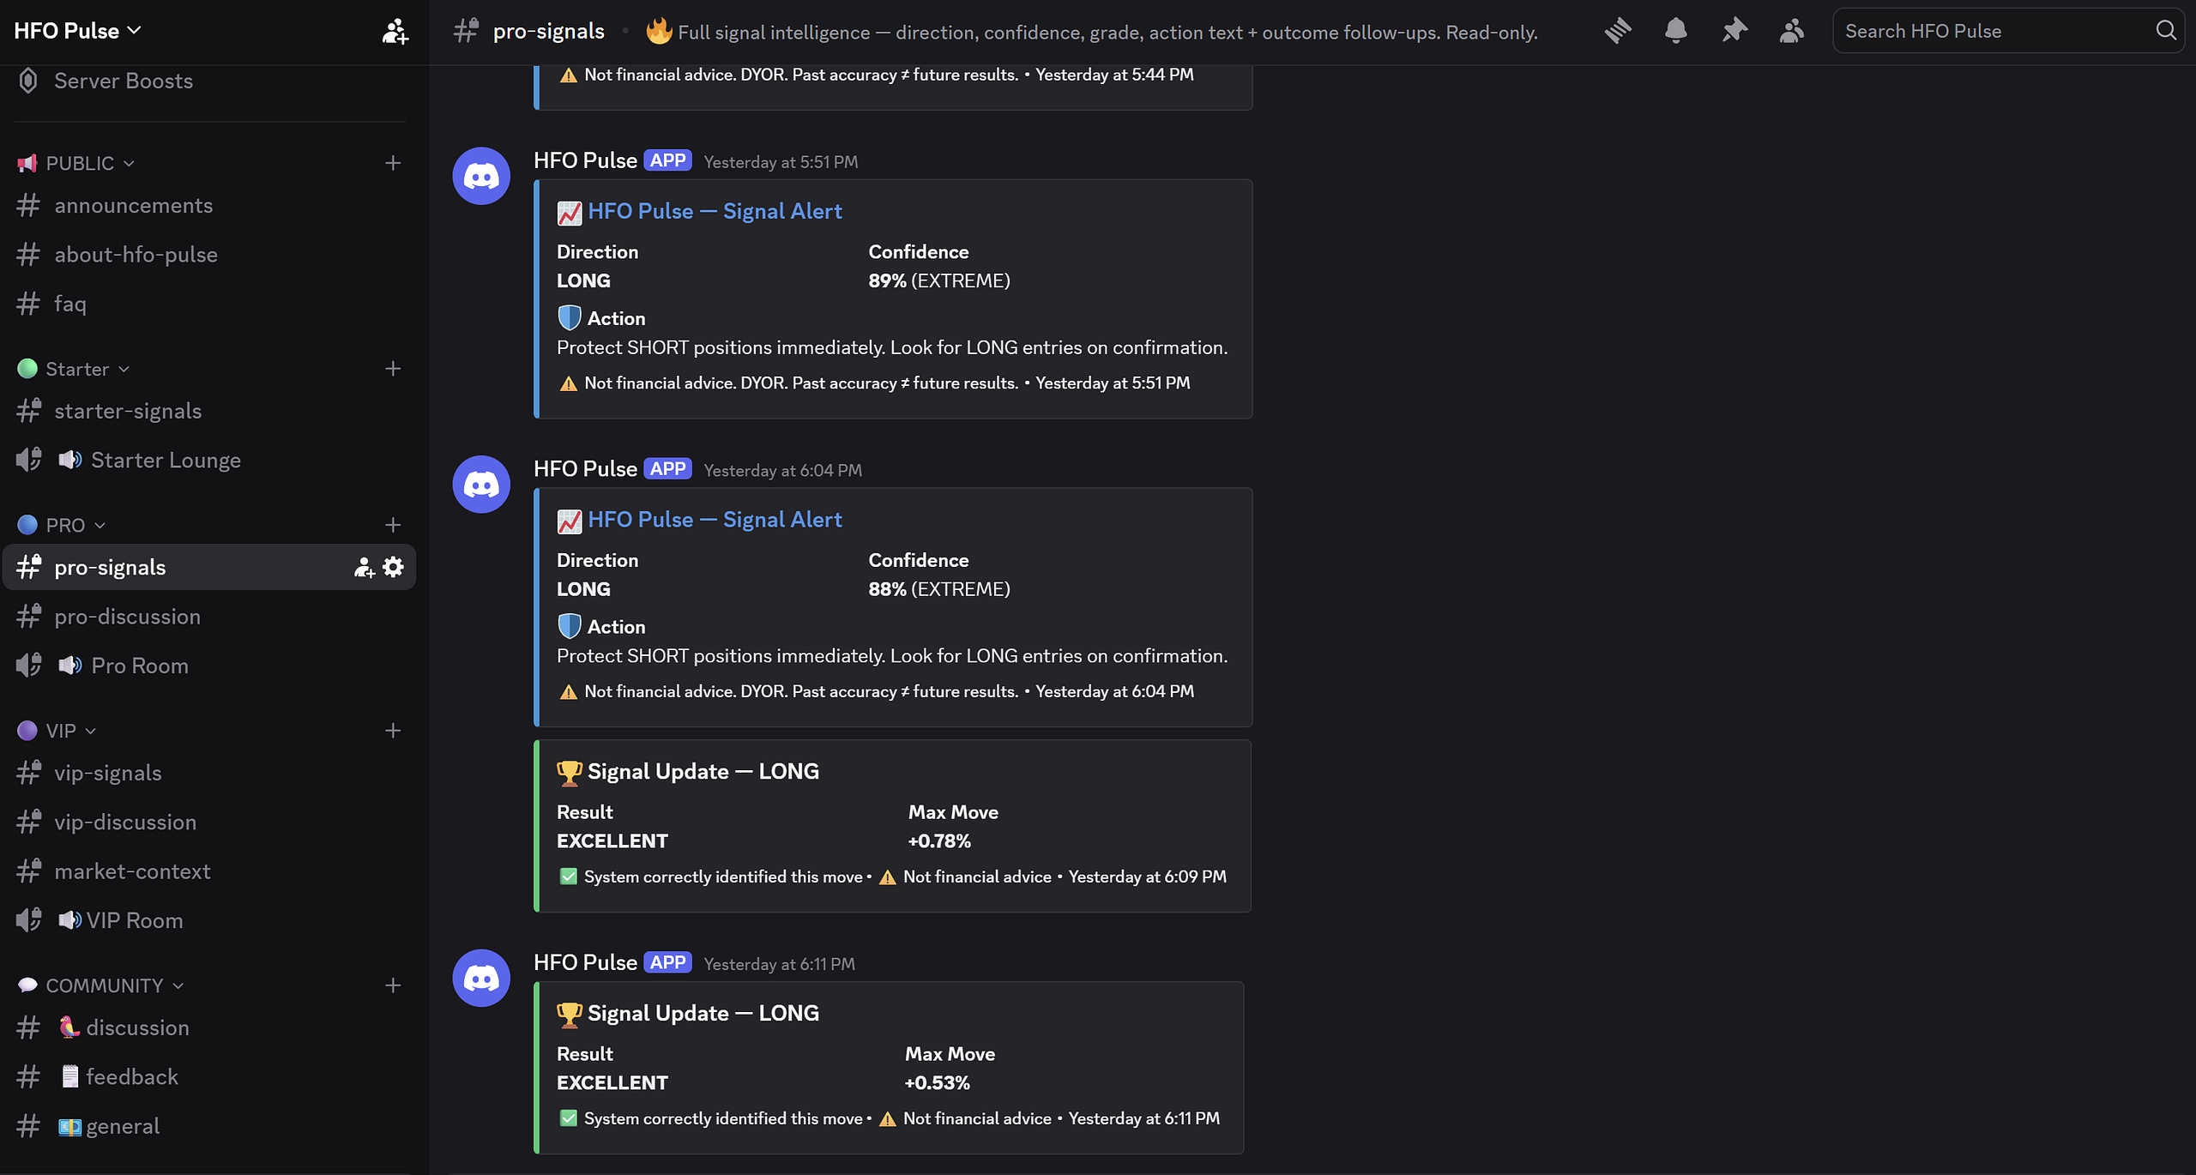Open the discussion community channel
This screenshot has height=1175, width=2196.
(x=209, y=1027)
